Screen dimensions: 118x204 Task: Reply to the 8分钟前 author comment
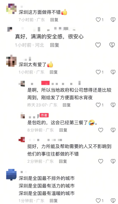[63, 130]
